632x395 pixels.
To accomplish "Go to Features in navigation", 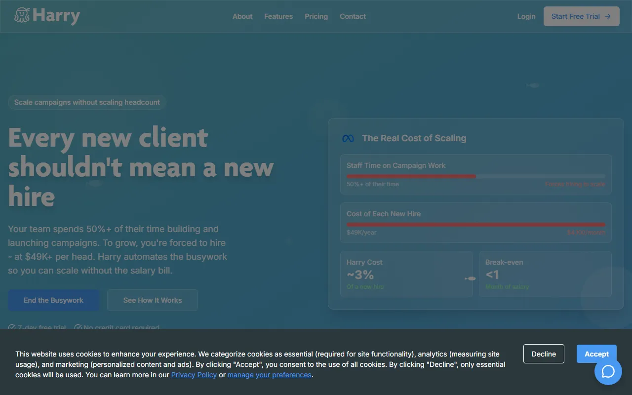I will coord(278,16).
